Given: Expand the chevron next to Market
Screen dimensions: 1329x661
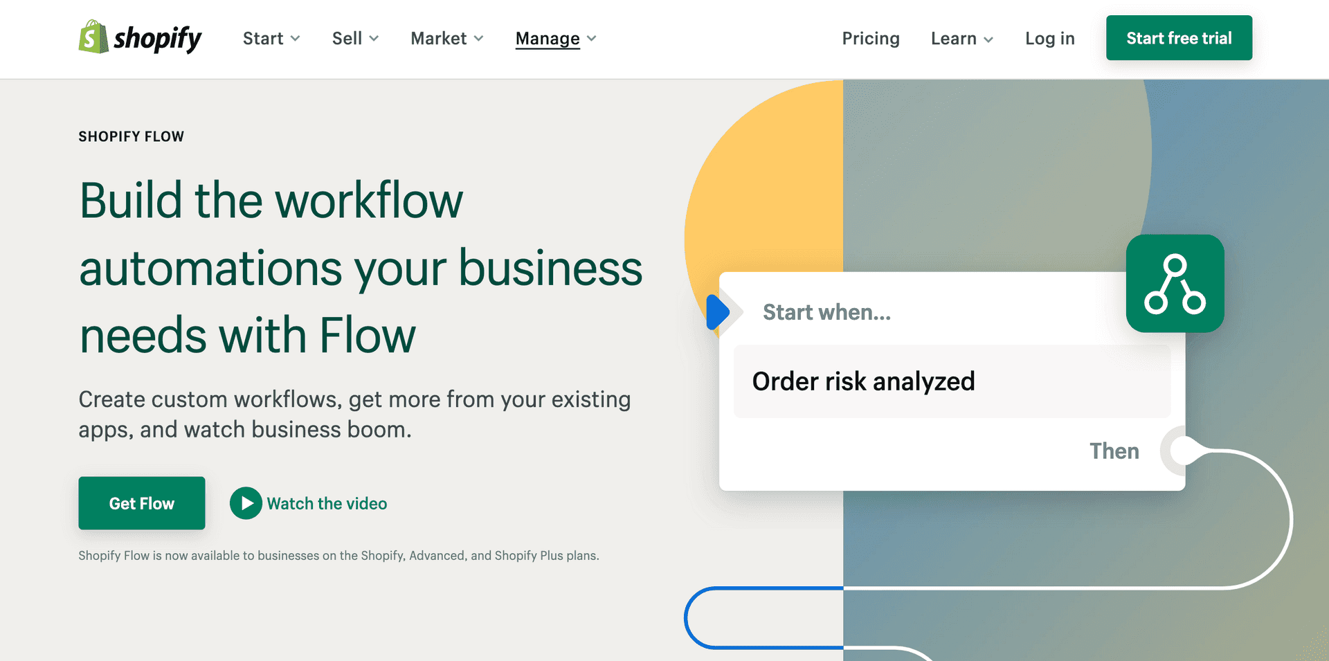Looking at the screenshot, I should click(478, 39).
